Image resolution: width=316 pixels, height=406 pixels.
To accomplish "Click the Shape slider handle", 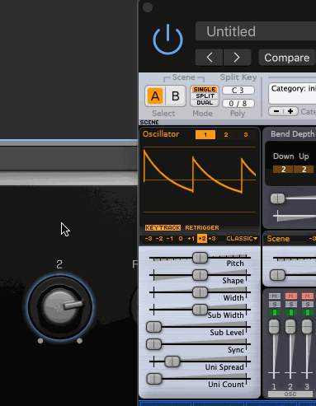I will (x=200, y=275).
